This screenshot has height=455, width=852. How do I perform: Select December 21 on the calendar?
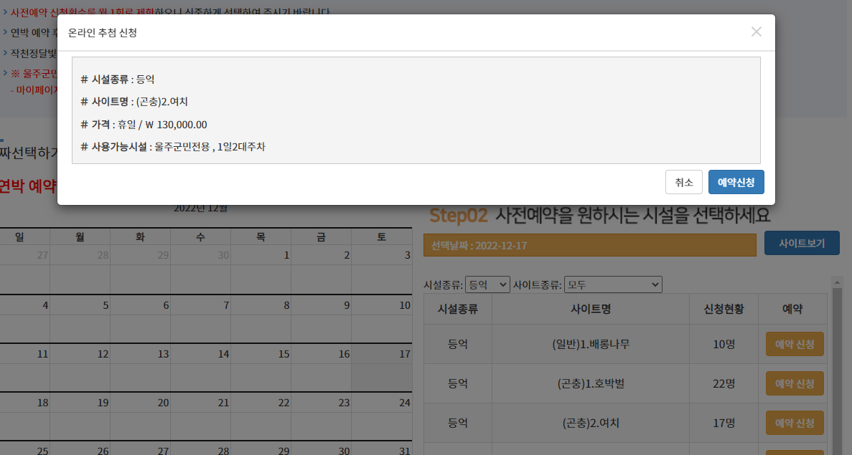tap(200, 416)
